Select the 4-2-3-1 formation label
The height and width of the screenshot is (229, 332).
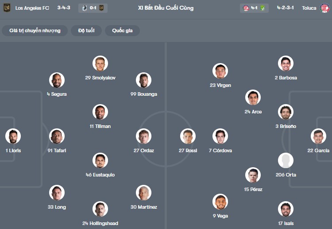286,8
